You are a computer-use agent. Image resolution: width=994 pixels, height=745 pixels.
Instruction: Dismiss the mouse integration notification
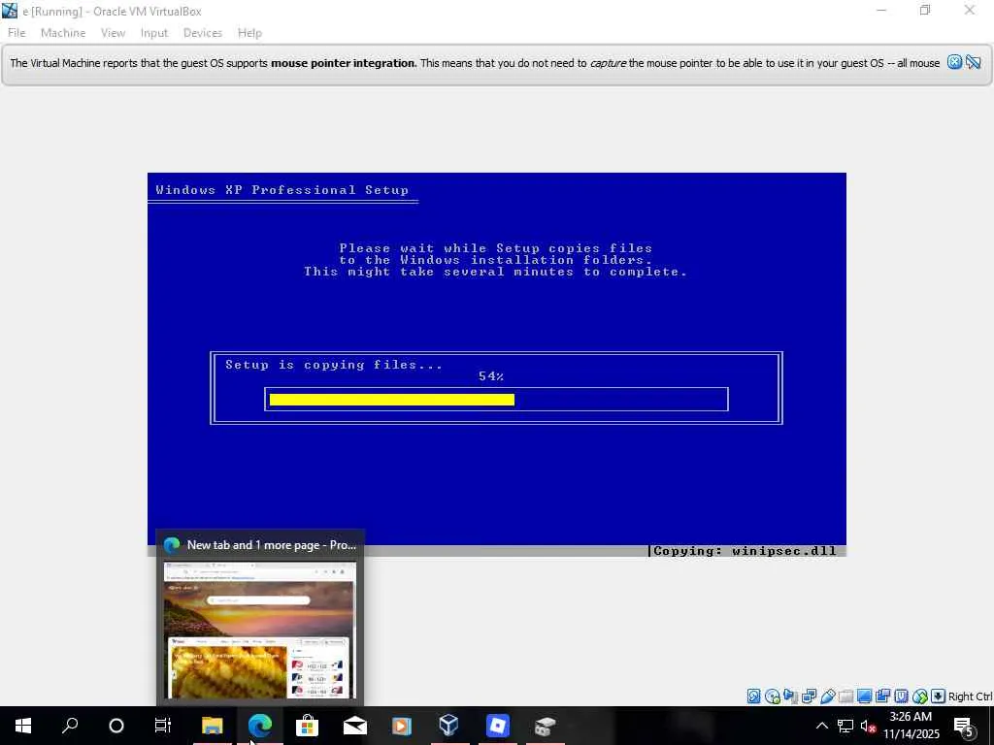click(955, 62)
